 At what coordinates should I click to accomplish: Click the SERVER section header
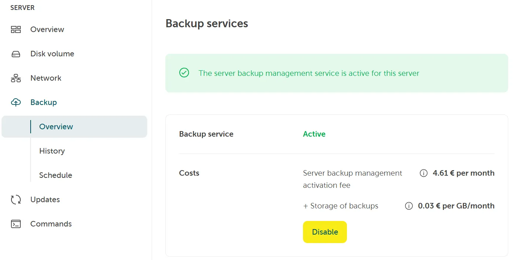[x=23, y=7]
